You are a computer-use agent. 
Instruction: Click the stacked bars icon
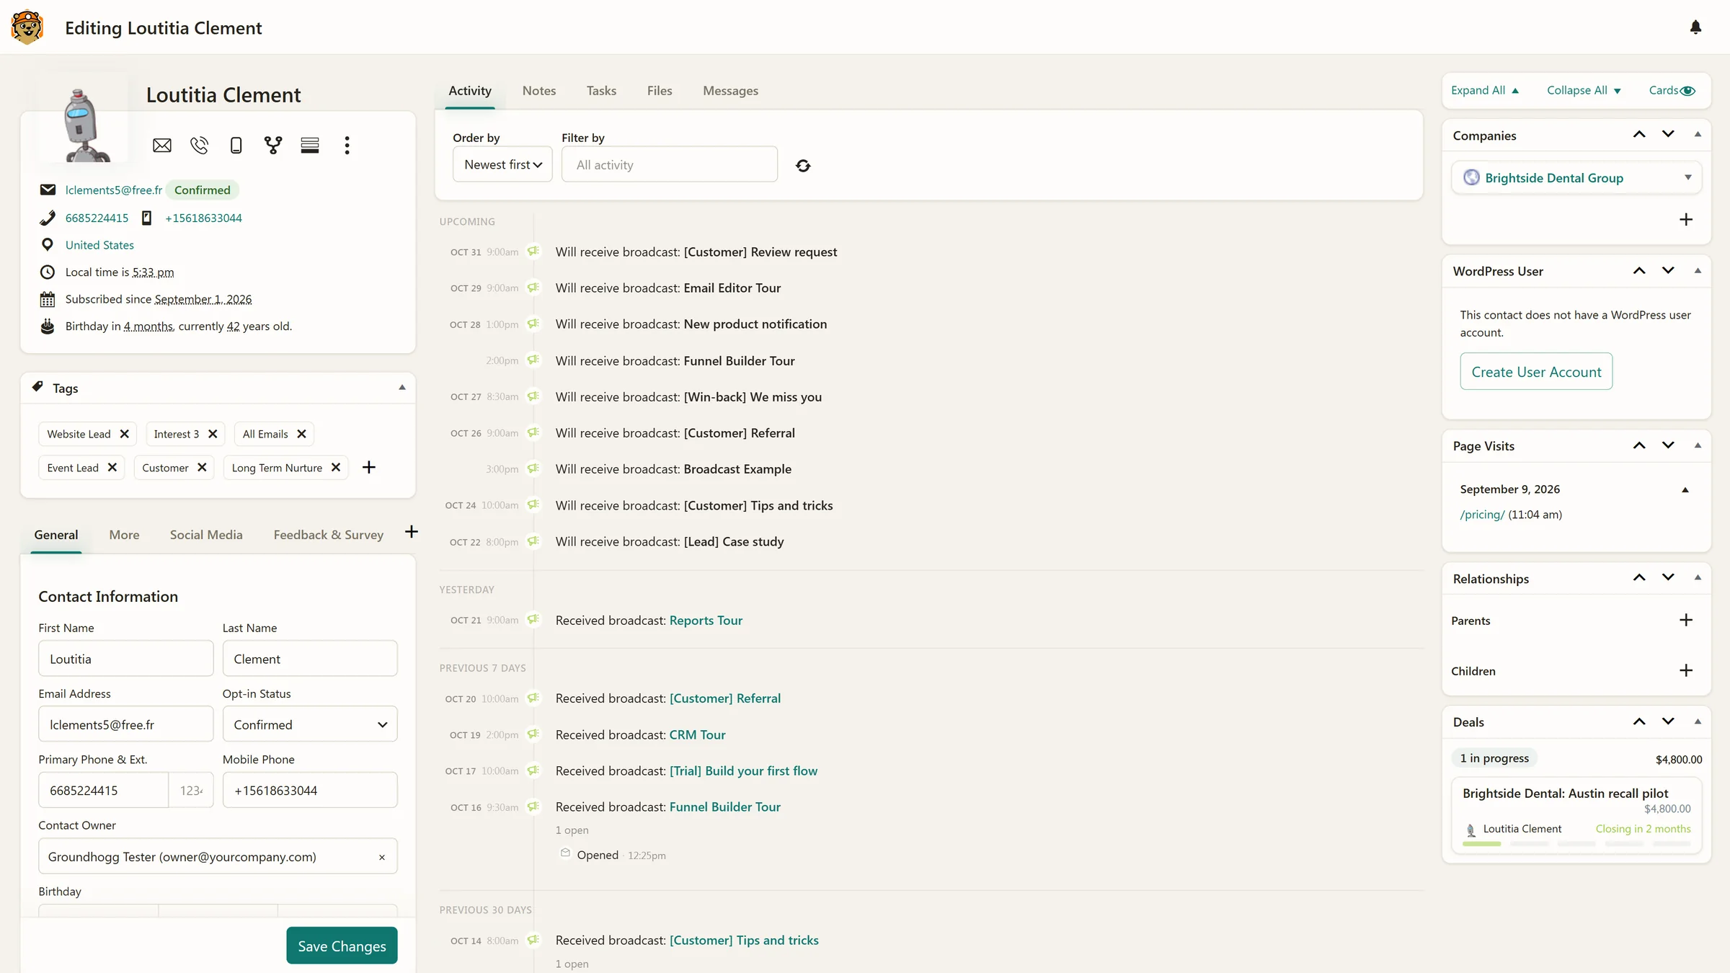click(310, 146)
